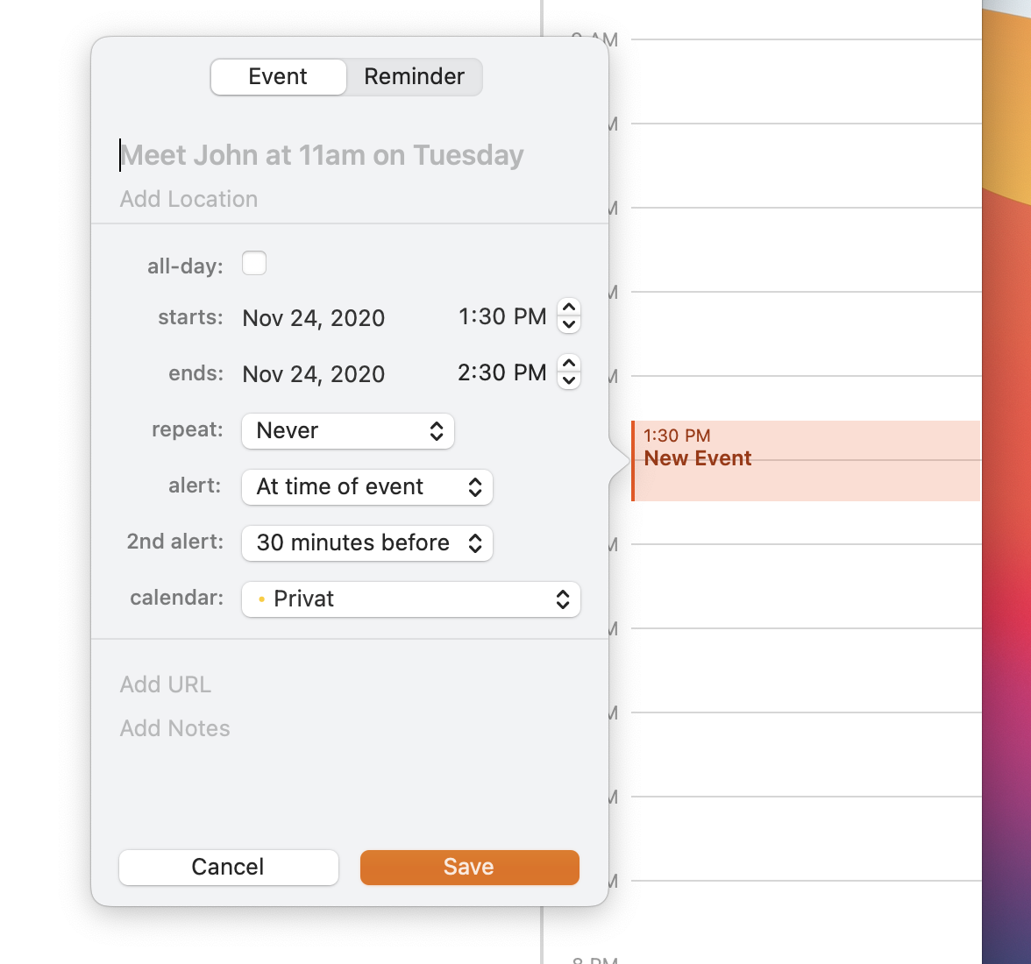This screenshot has width=1031, height=964.
Task: Select the Event tab
Action: click(278, 77)
